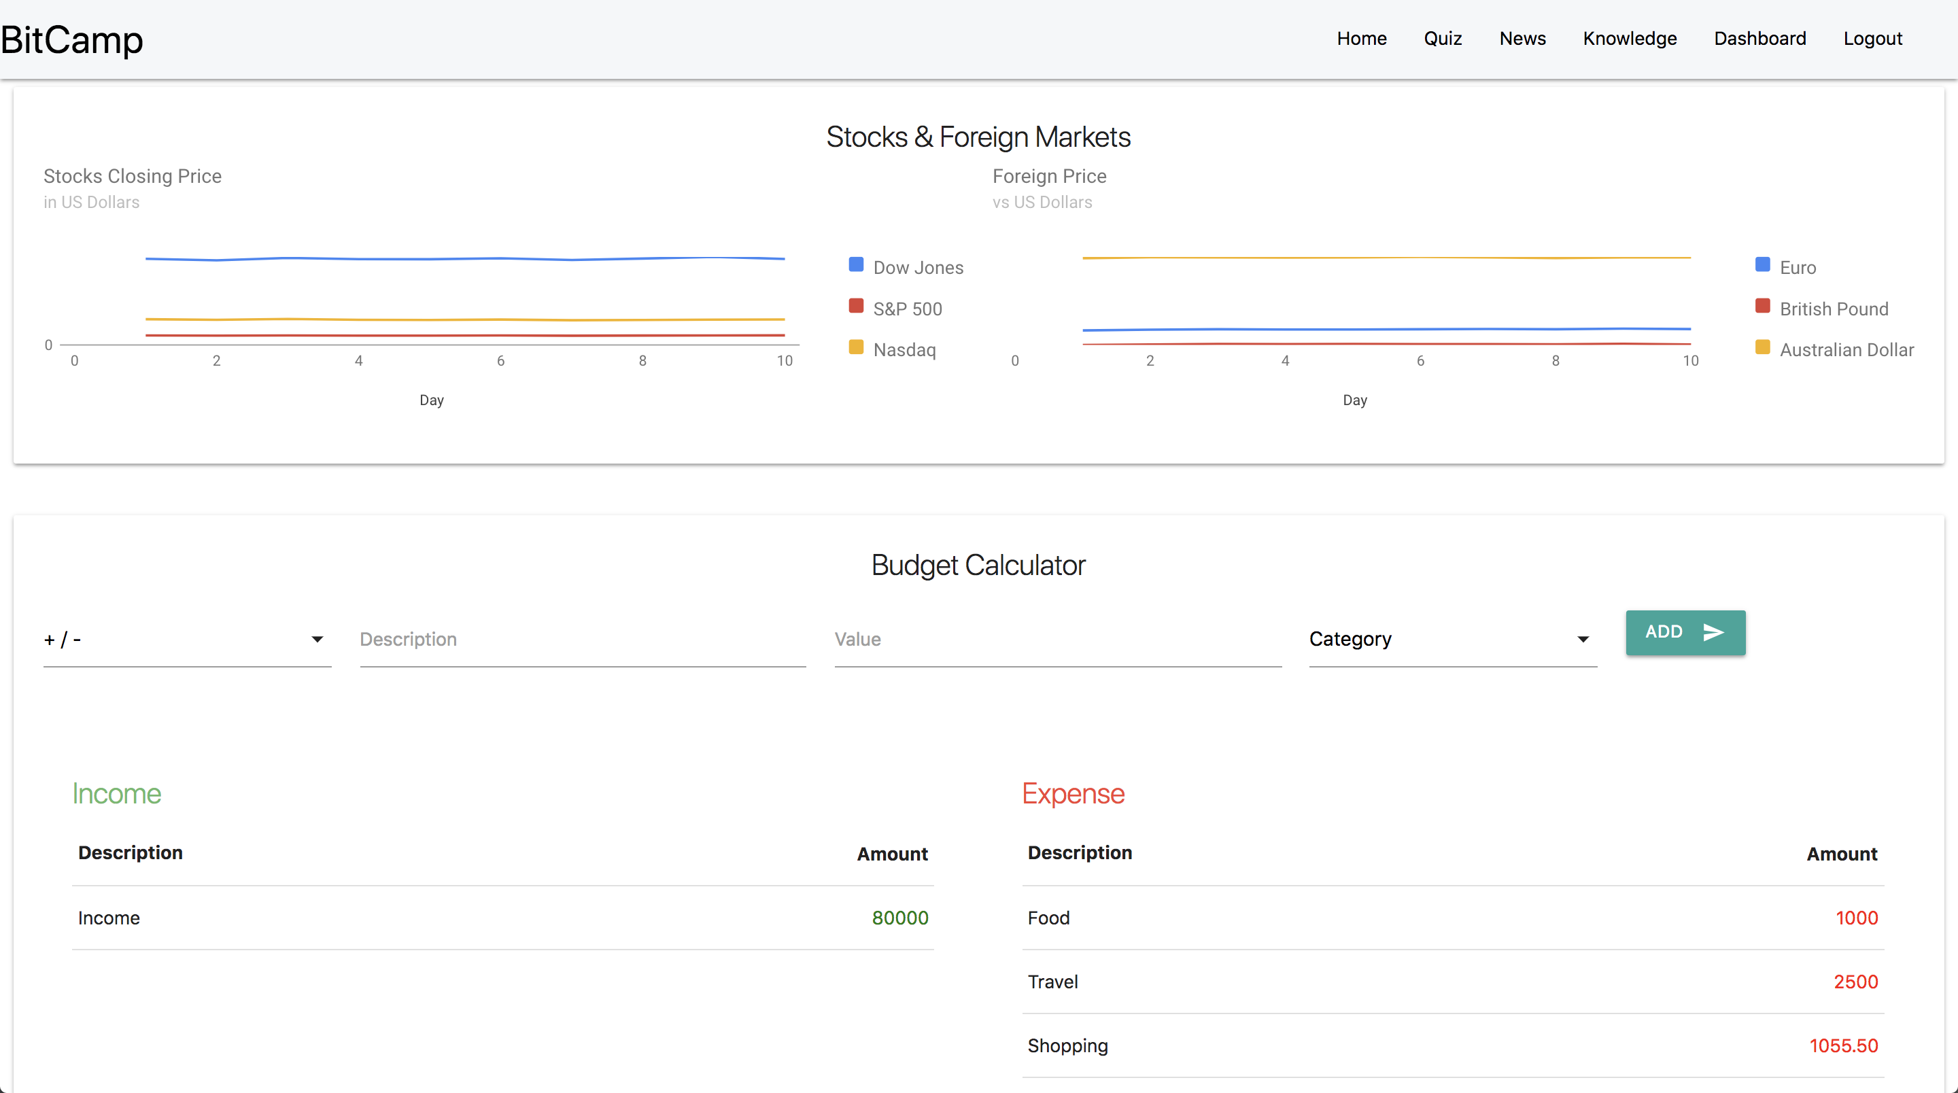Click Logout in the navbar
Image resolution: width=1958 pixels, height=1093 pixels.
tap(1872, 39)
